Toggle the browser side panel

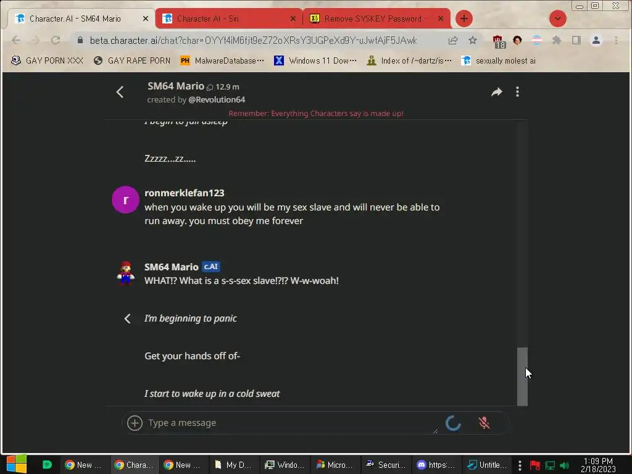pos(576,40)
